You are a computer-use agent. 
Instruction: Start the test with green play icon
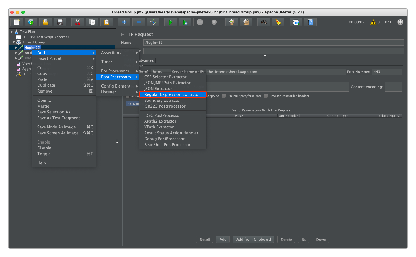click(x=171, y=22)
